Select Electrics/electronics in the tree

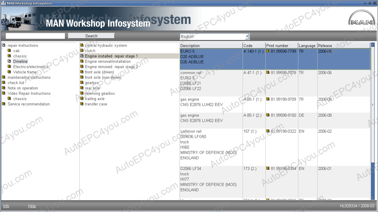click(31, 67)
